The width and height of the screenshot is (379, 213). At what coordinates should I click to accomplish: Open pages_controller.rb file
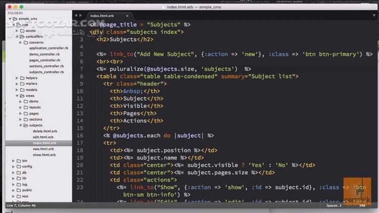(x=44, y=60)
